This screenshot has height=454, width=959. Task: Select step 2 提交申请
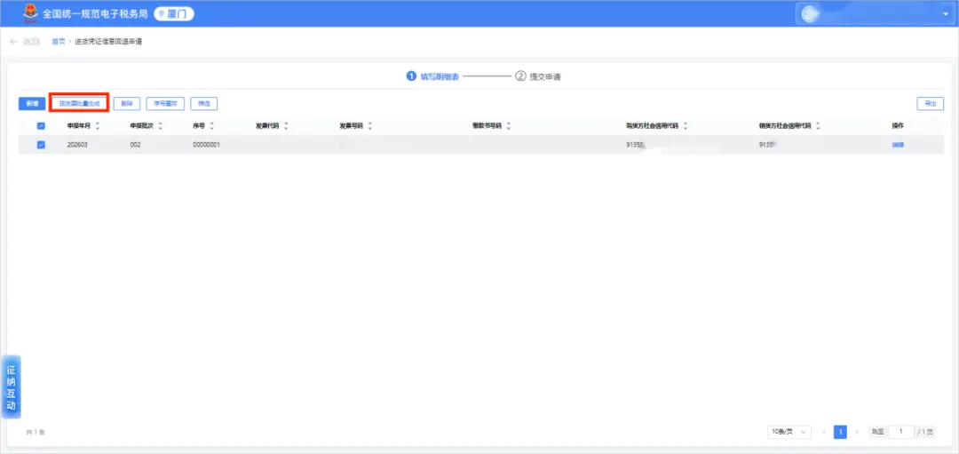(x=538, y=76)
